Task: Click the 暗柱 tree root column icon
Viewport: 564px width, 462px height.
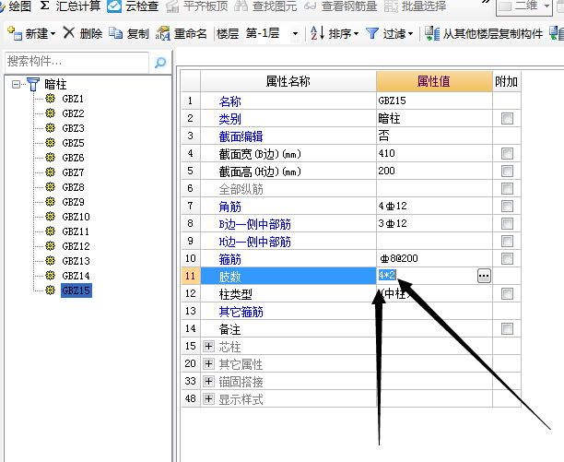Action: [33, 85]
